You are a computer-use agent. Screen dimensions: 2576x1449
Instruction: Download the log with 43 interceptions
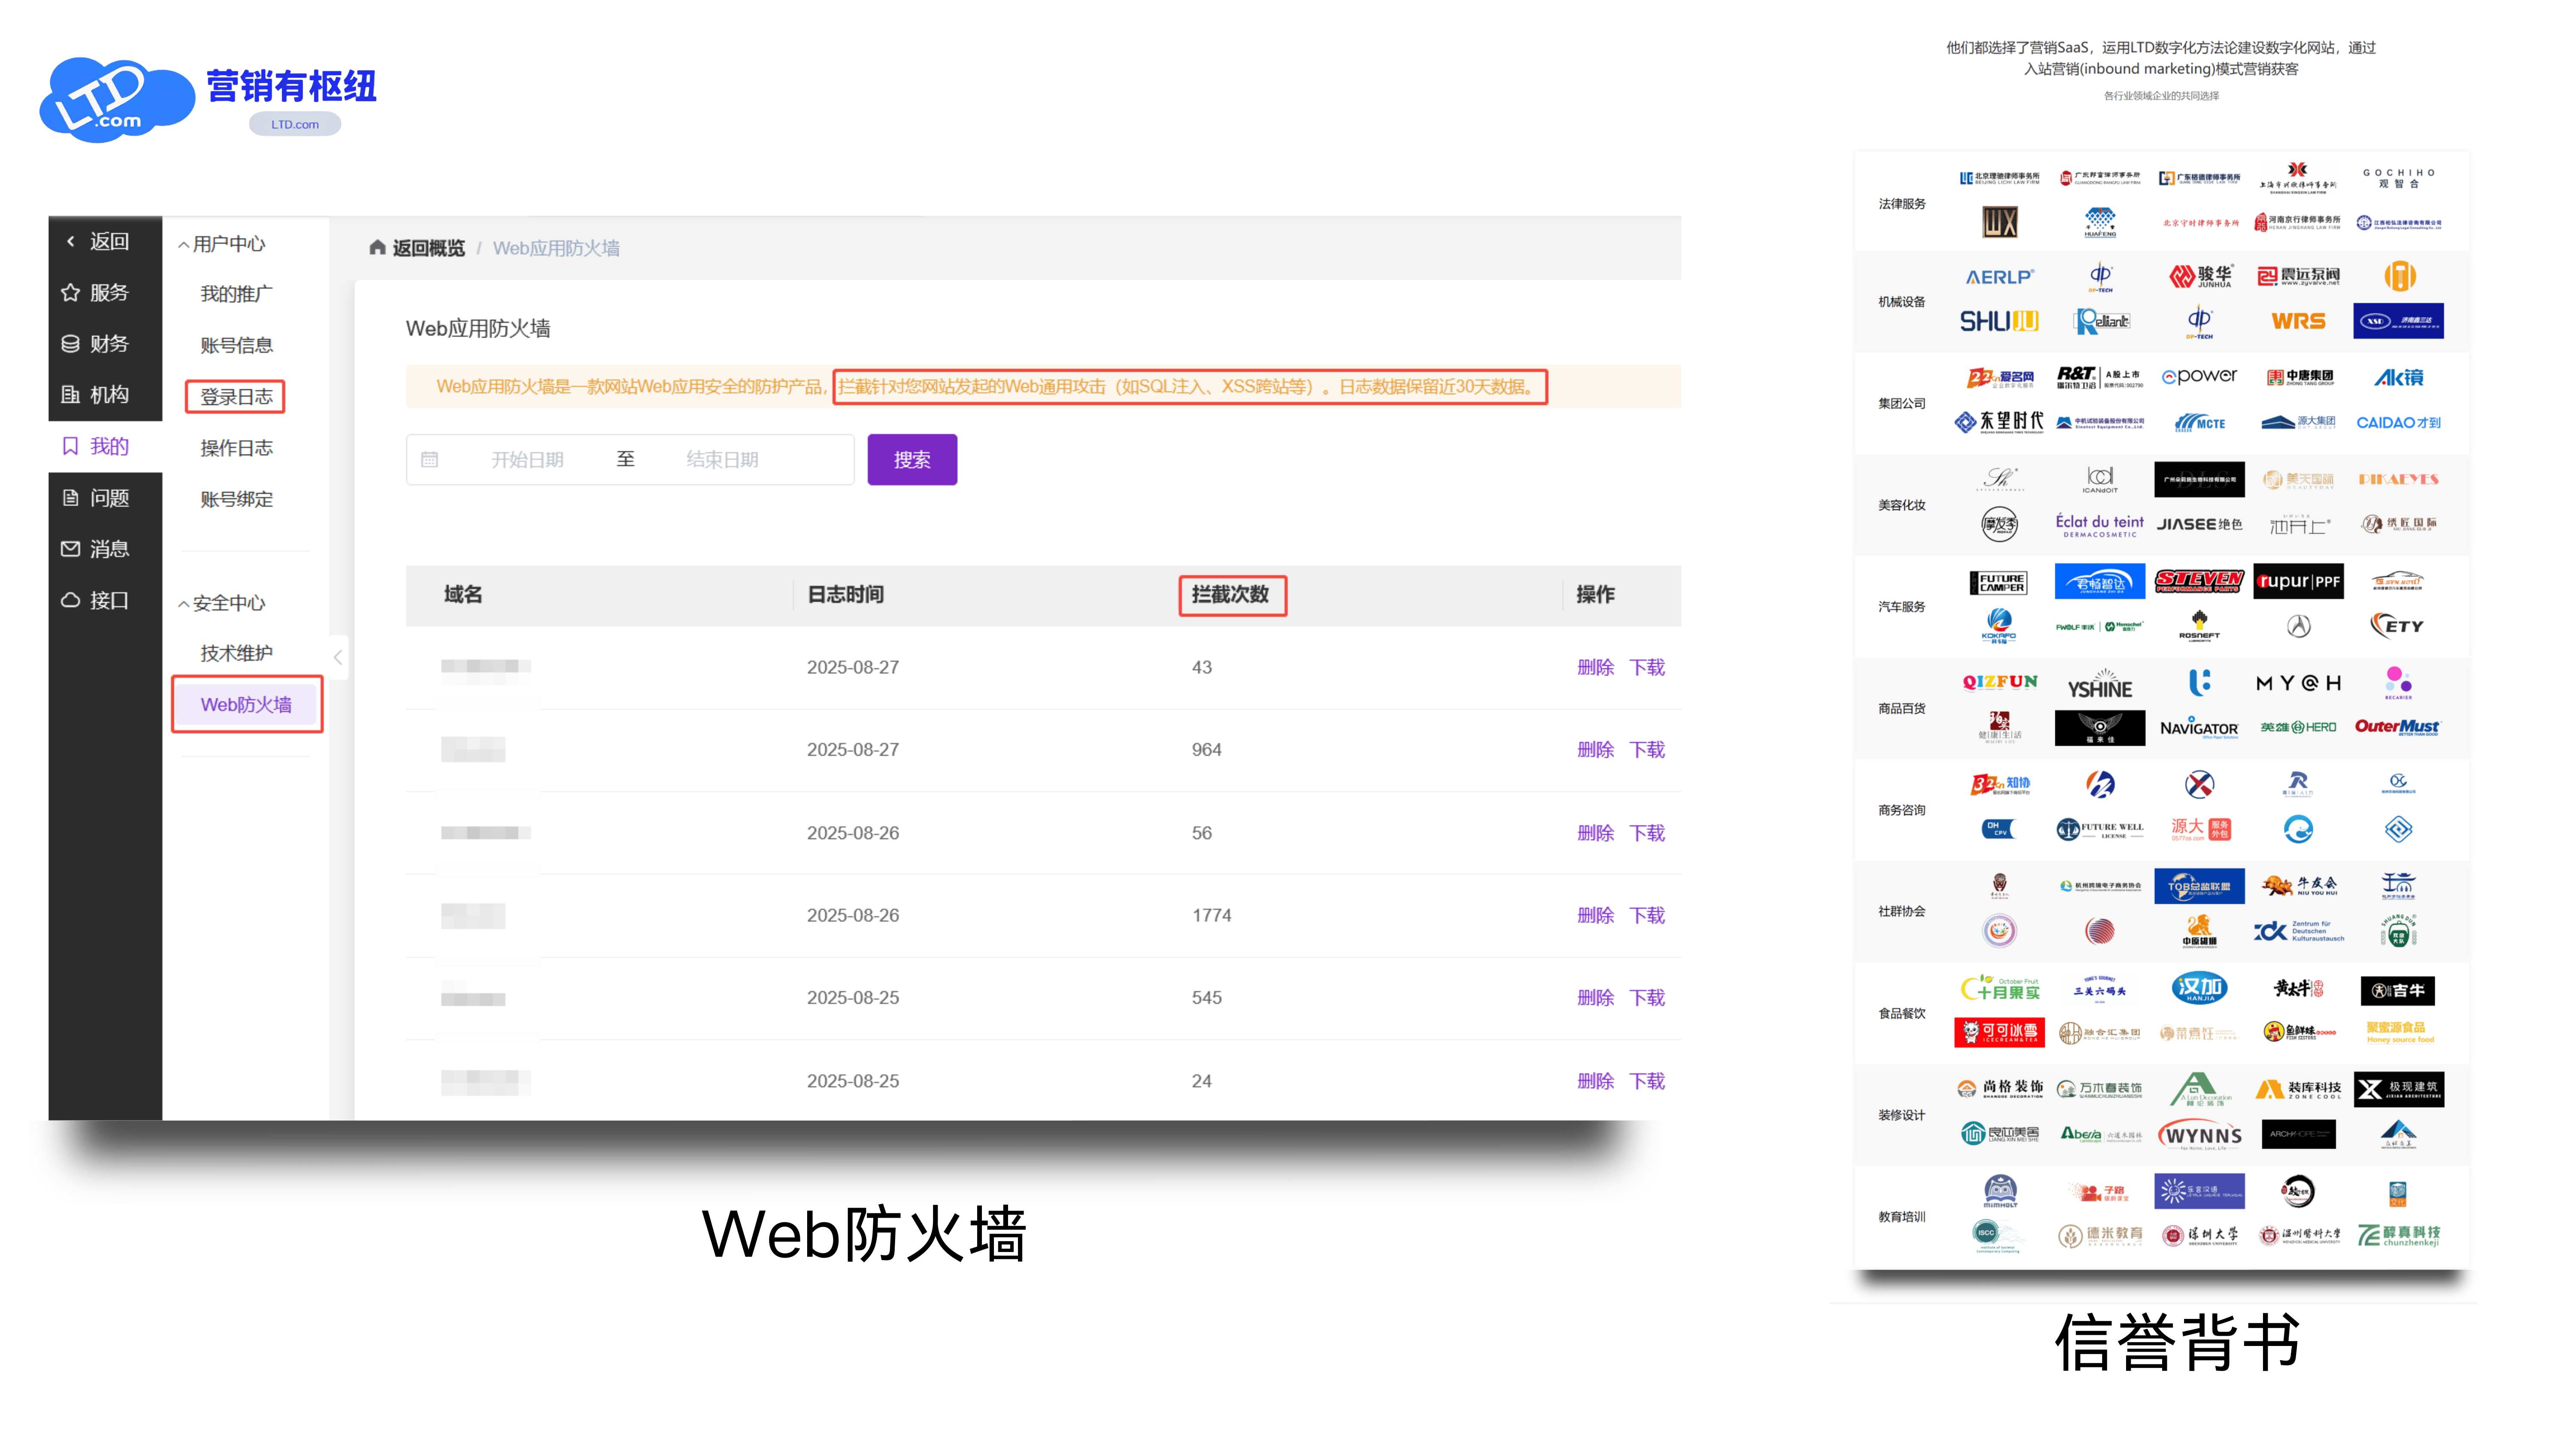tap(1647, 667)
